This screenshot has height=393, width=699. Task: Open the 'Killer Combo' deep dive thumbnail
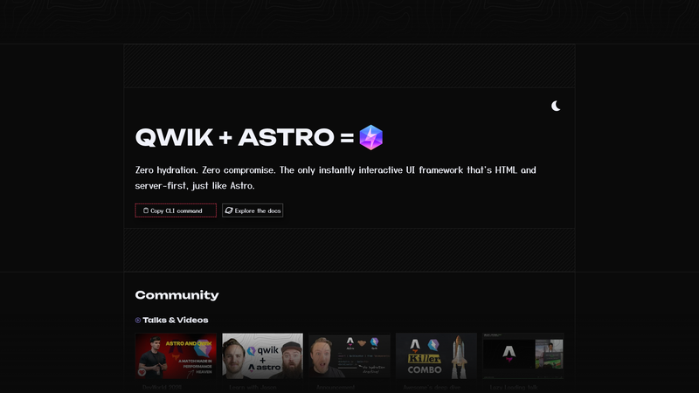(x=436, y=356)
